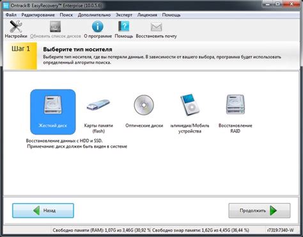Select Жесткий диск media type
The height and width of the screenshot is (237, 303).
click(53, 112)
